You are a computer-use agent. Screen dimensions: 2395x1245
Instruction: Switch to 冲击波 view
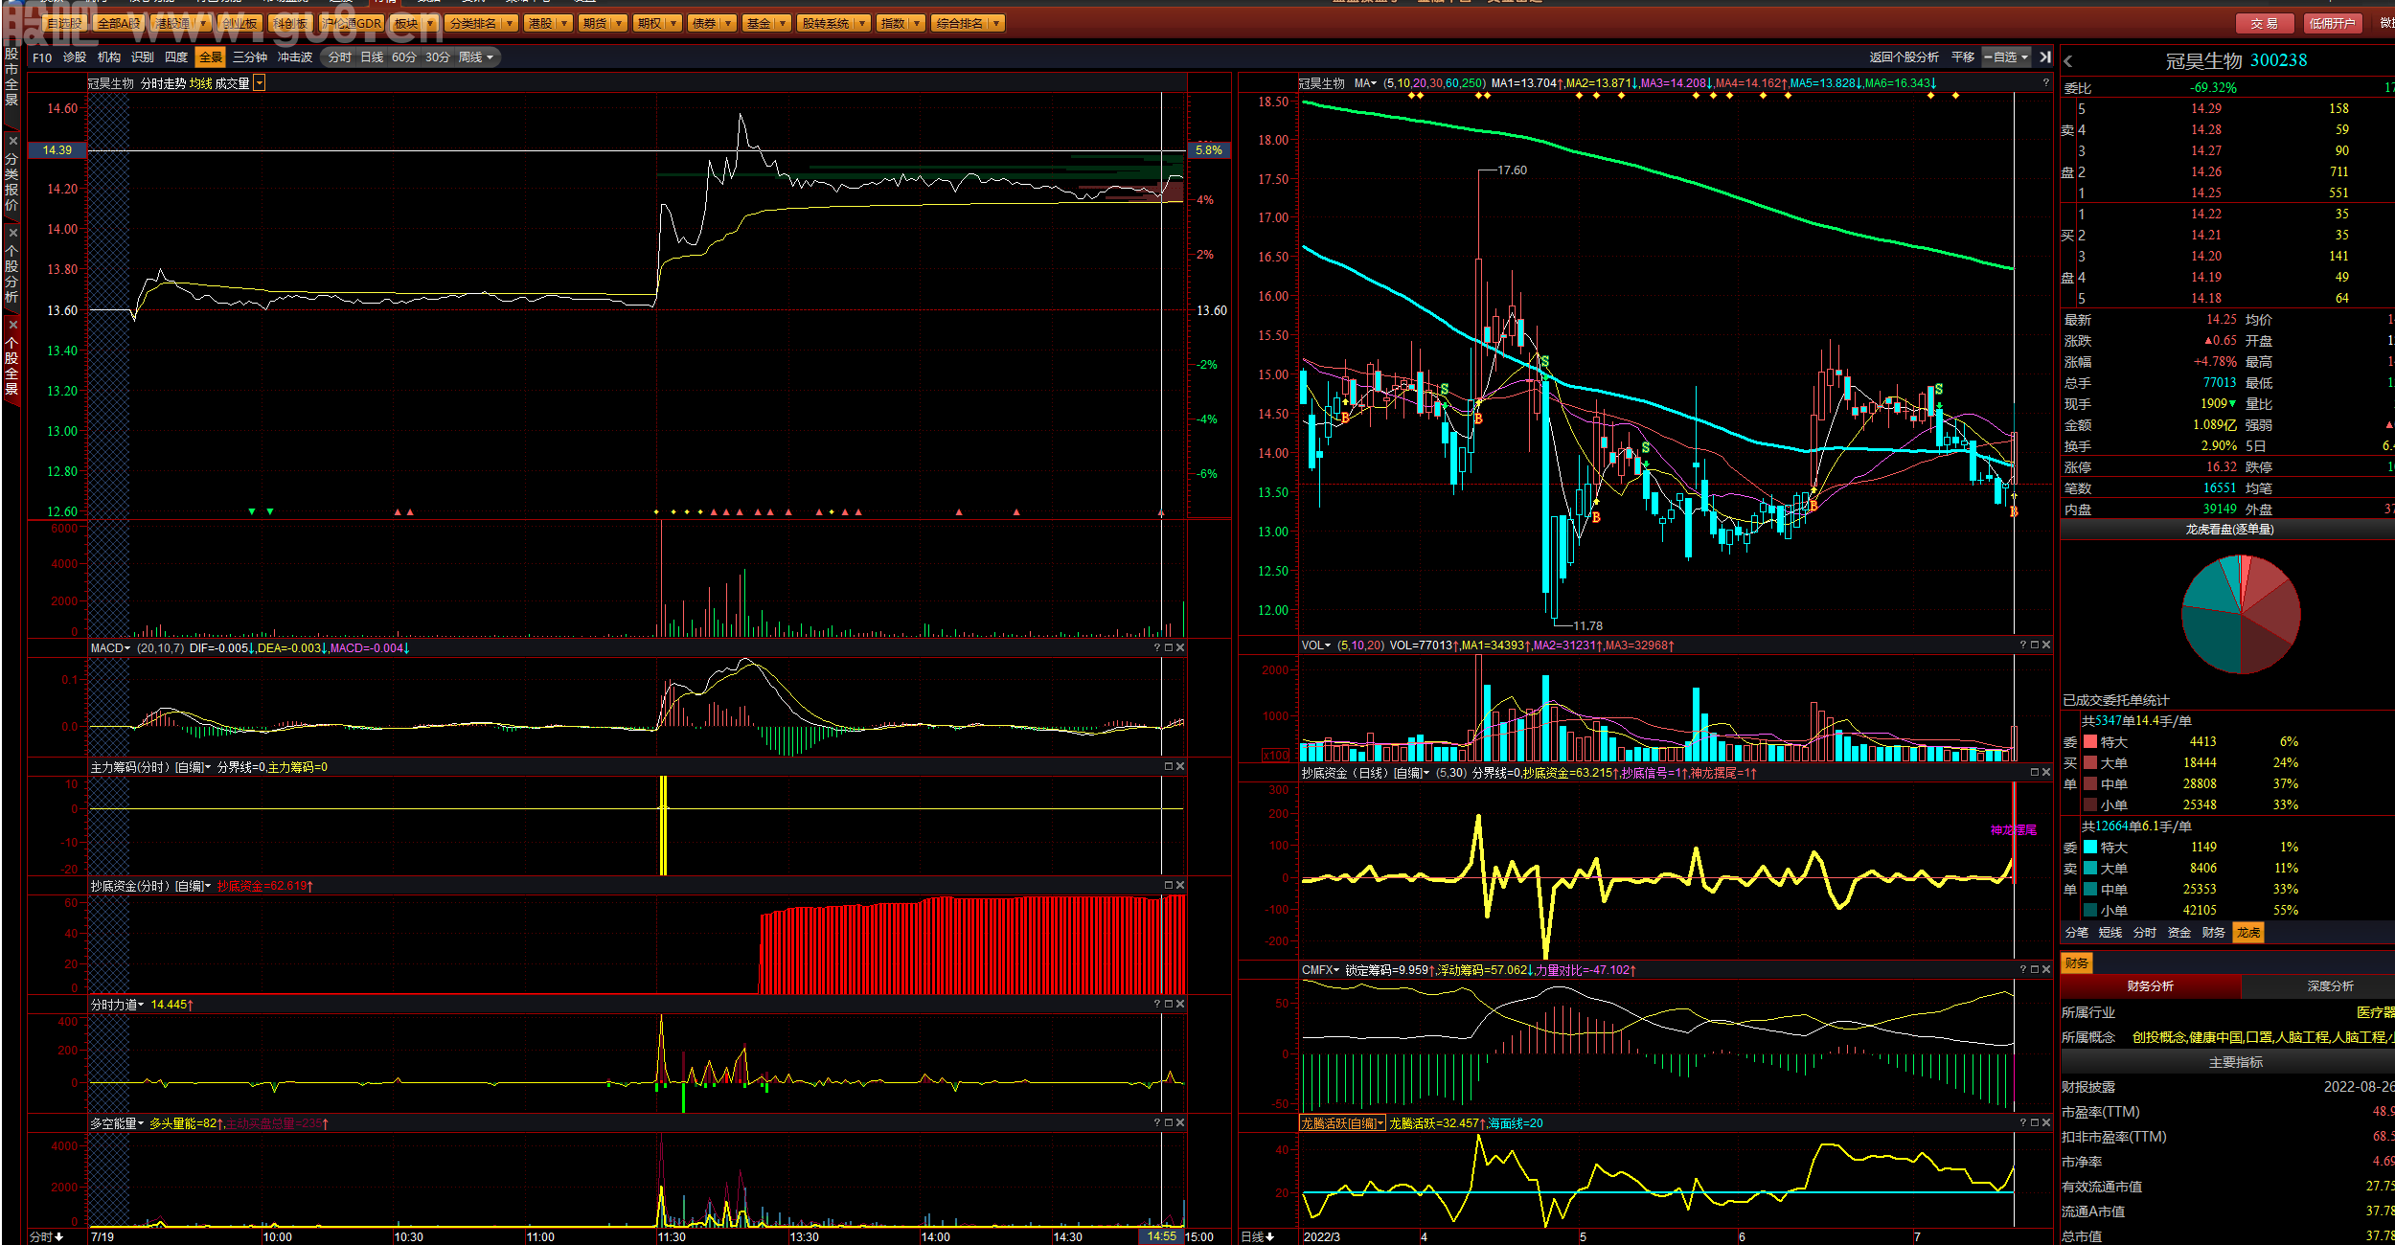[295, 57]
